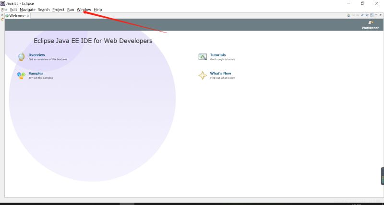
Task: Click the Home icon in Welcome toolbar
Action: [x=348, y=15]
